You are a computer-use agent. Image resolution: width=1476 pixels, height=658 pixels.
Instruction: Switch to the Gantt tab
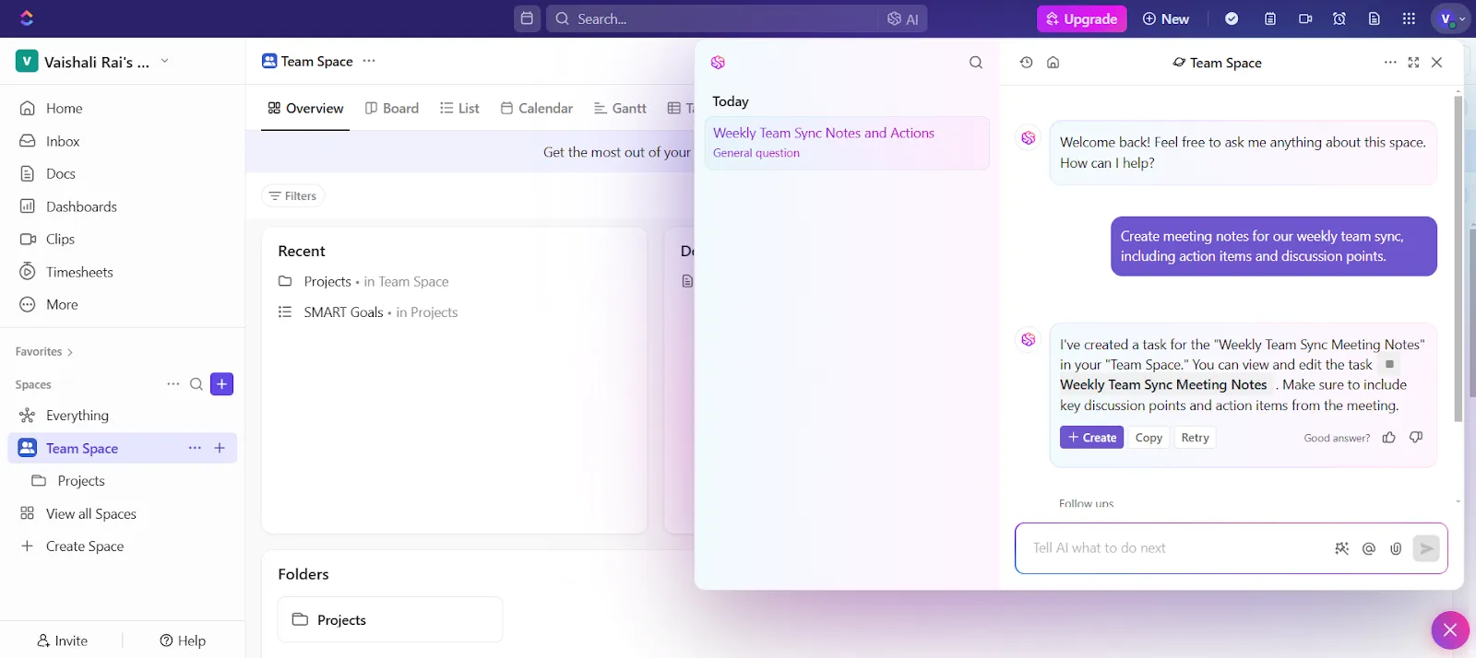coord(620,108)
